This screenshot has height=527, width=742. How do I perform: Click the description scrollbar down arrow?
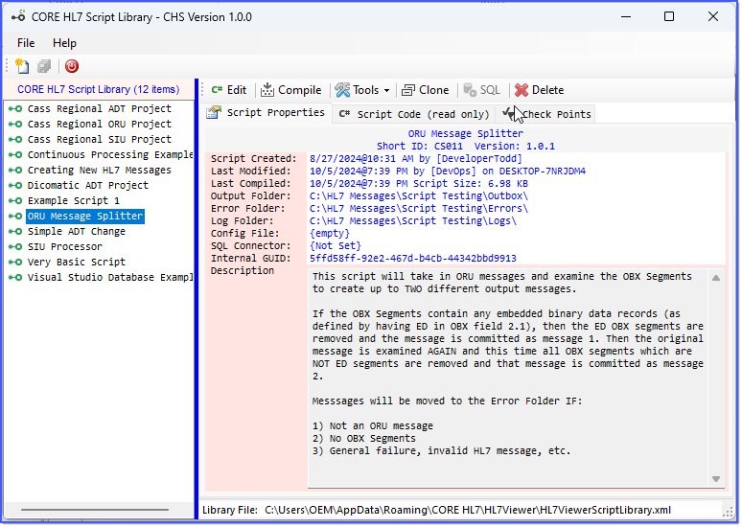click(x=716, y=479)
